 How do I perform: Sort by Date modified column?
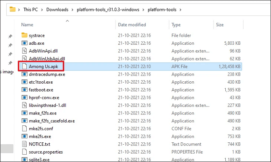coord(132,25)
